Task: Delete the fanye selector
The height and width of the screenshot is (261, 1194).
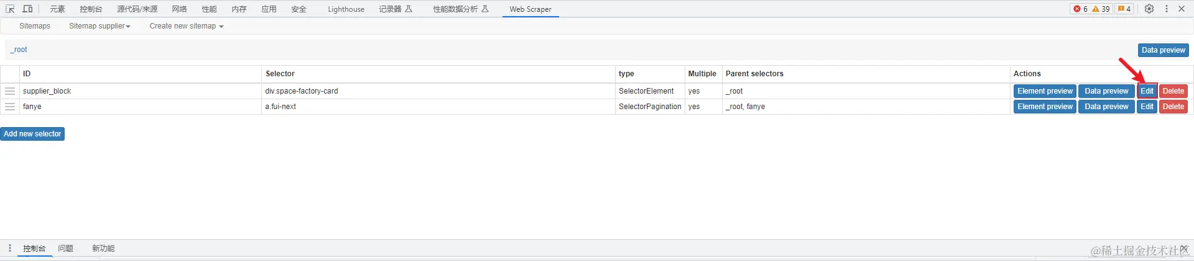Action: tap(1173, 107)
